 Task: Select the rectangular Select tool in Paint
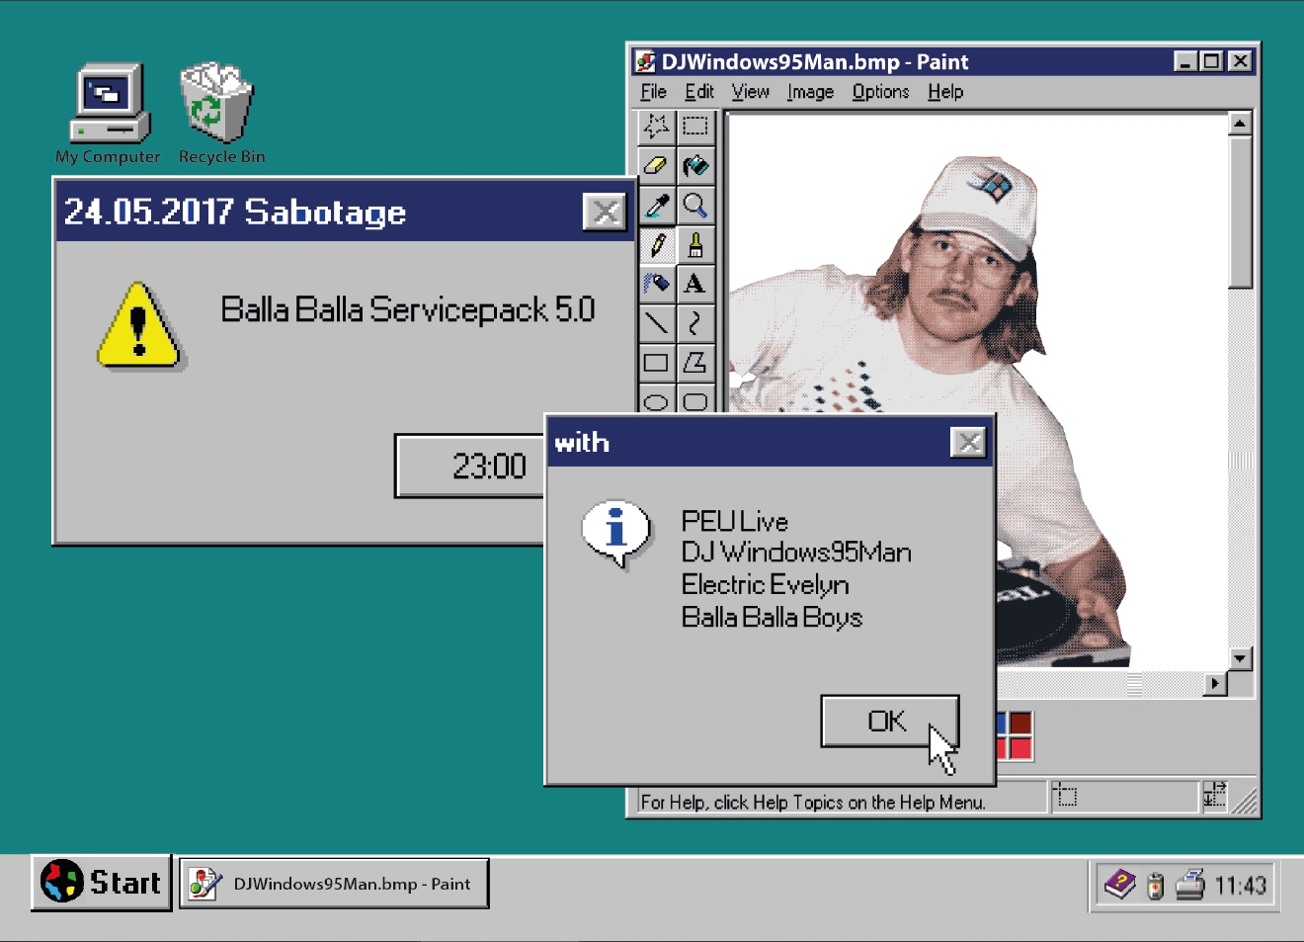click(695, 127)
